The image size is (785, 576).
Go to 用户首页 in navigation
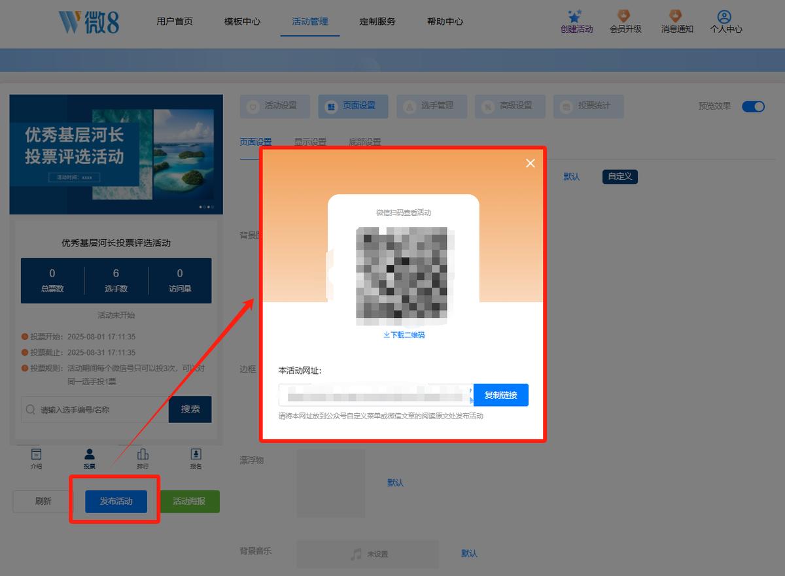click(x=175, y=22)
